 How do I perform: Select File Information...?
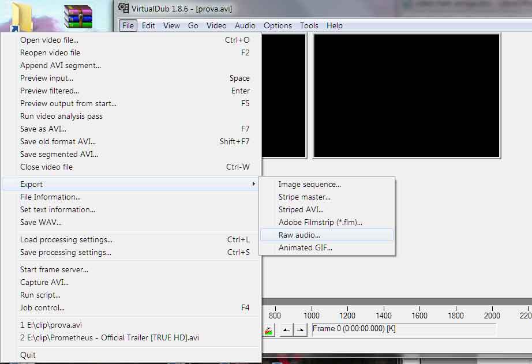pyautogui.click(x=130, y=197)
